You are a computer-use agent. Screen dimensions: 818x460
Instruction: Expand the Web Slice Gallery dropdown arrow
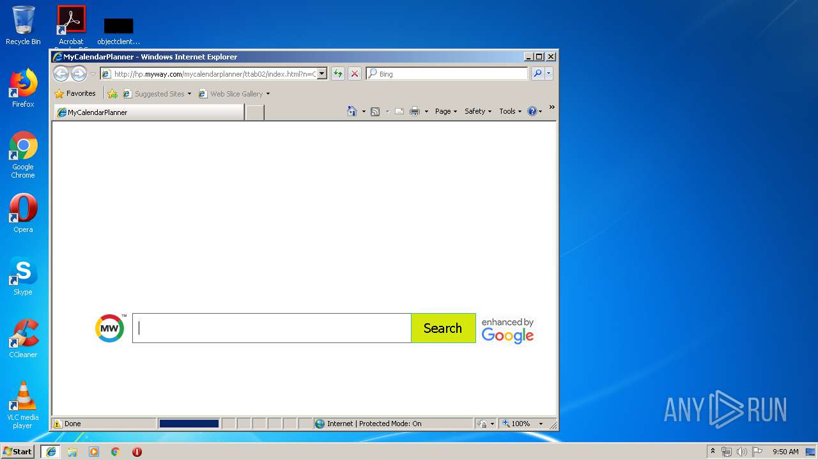(x=268, y=94)
